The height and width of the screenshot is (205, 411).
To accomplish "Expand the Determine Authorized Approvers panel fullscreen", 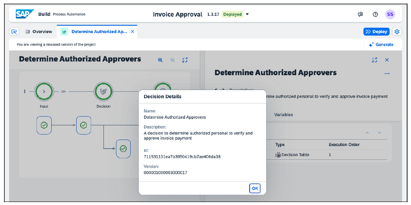I will click(375, 60).
